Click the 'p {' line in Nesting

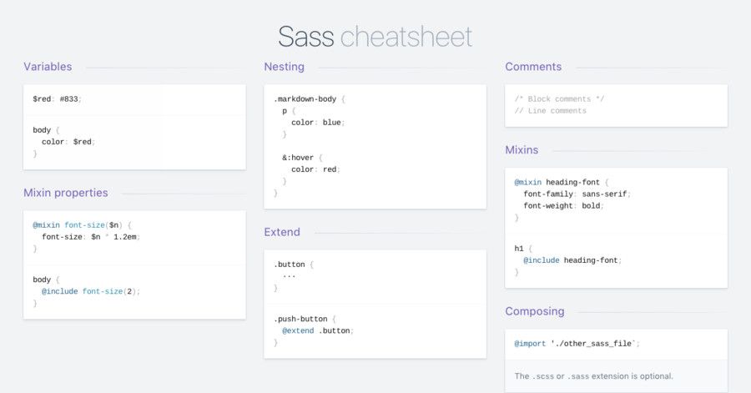(x=289, y=111)
